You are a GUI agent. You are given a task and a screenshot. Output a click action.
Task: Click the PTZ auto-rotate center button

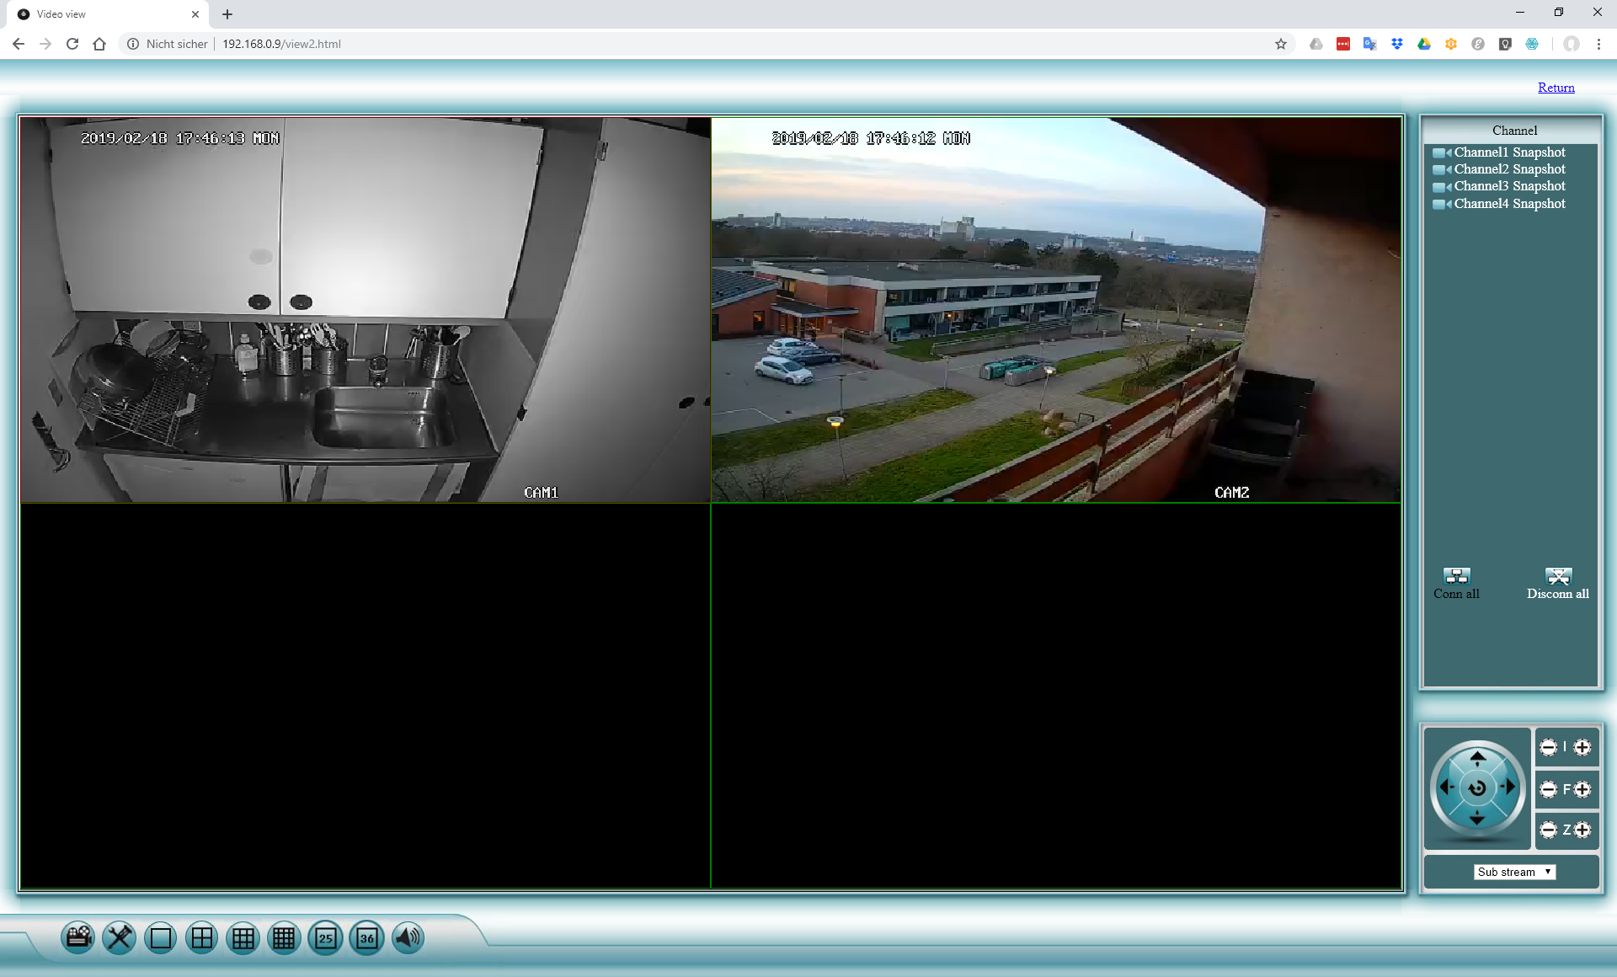[x=1477, y=788]
